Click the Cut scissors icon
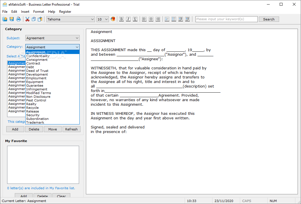Image resolution: width=301 pixels, height=204 pixels. [x=27, y=19]
